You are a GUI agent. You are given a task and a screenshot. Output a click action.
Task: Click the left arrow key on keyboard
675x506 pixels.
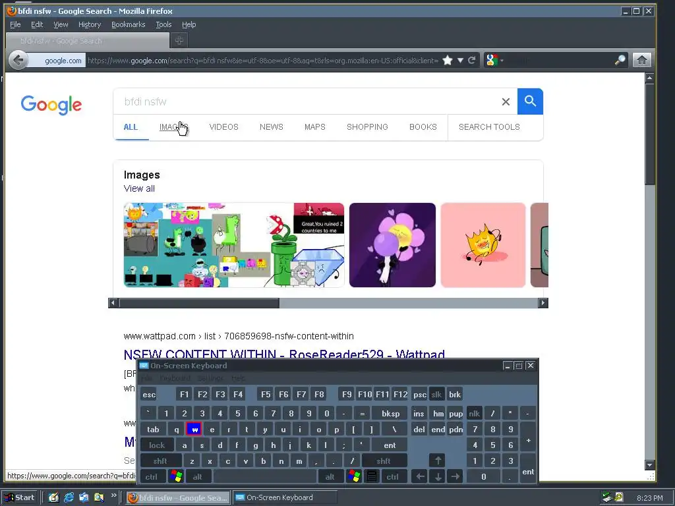(x=420, y=476)
